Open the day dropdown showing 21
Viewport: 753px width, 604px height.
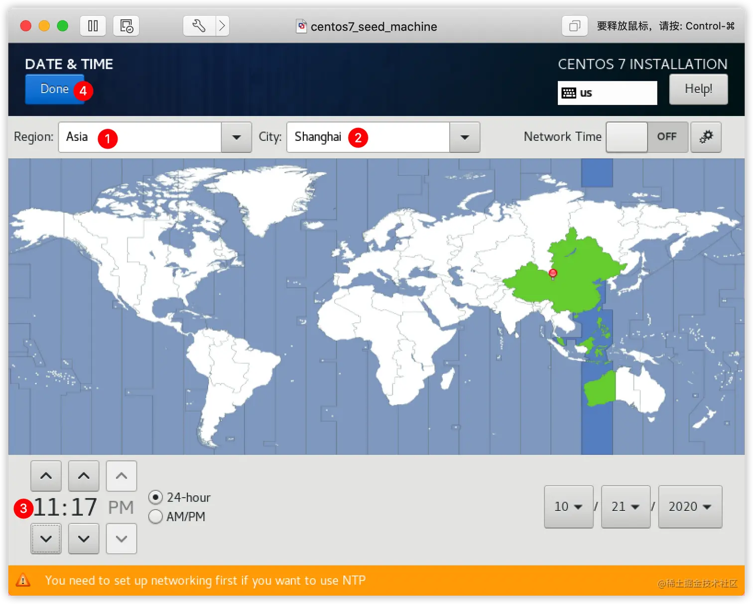tap(626, 507)
